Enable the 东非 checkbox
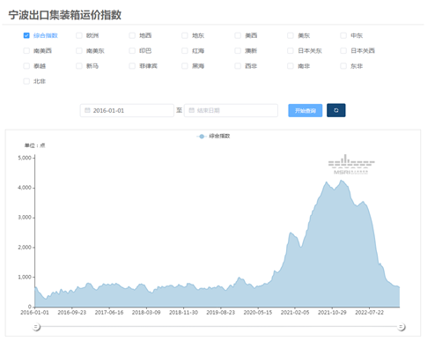435x341 pixels. [343, 66]
